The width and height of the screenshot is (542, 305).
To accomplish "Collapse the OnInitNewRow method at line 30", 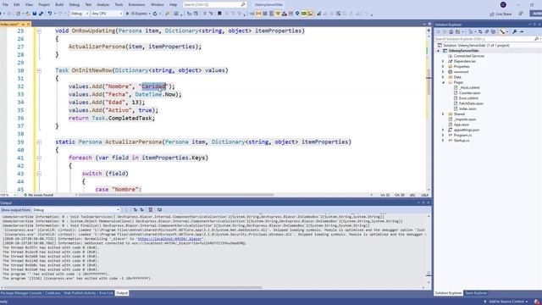I will pyautogui.click(x=39, y=70).
